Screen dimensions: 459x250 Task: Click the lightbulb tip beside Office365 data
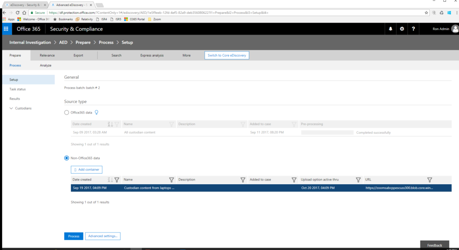(96, 113)
